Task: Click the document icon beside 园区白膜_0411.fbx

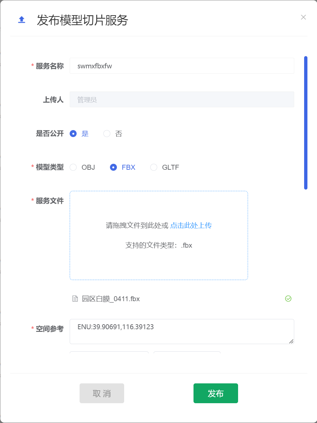Action: pos(75,299)
